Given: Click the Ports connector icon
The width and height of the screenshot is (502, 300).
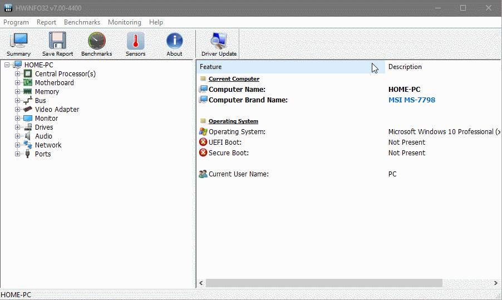Looking at the screenshot, I should [28, 154].
